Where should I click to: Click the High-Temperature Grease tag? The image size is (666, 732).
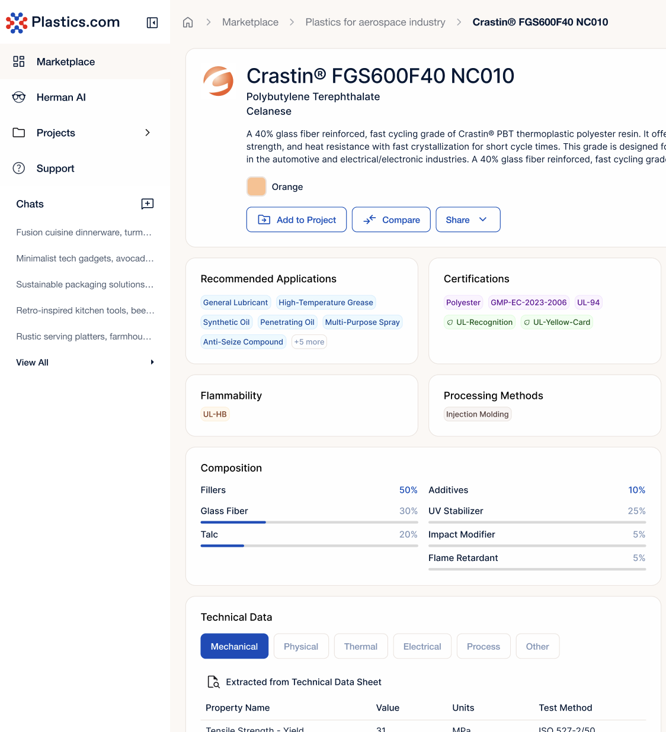click(x=326, y=302)
